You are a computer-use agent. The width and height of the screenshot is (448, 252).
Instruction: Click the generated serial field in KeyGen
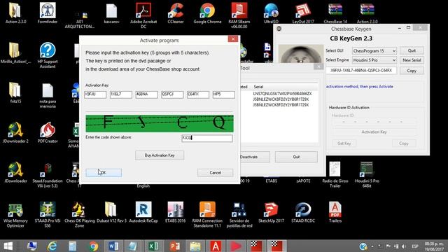point(361,70)
